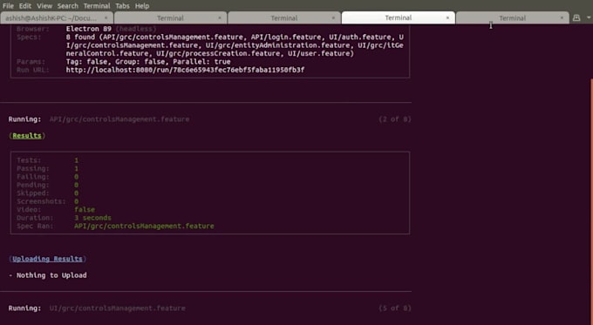Click the orange vertical scrollbar
Viewport: 593px width, 325px height.
coord(591,202)
